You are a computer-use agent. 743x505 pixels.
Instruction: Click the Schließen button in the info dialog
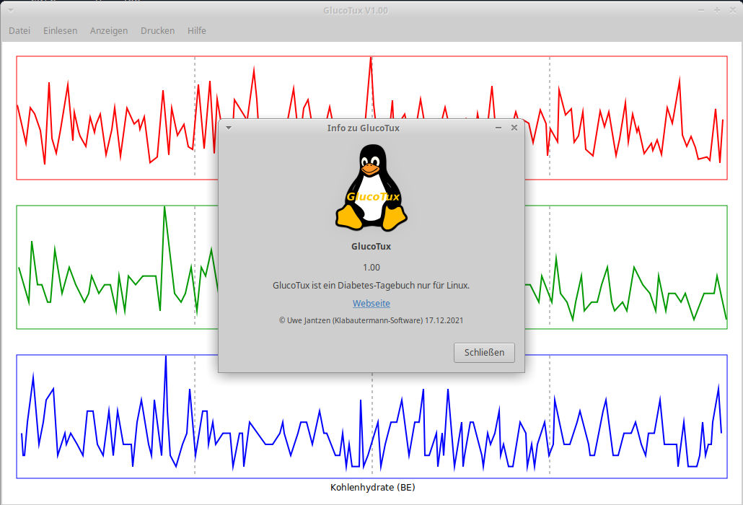point(484,353)
